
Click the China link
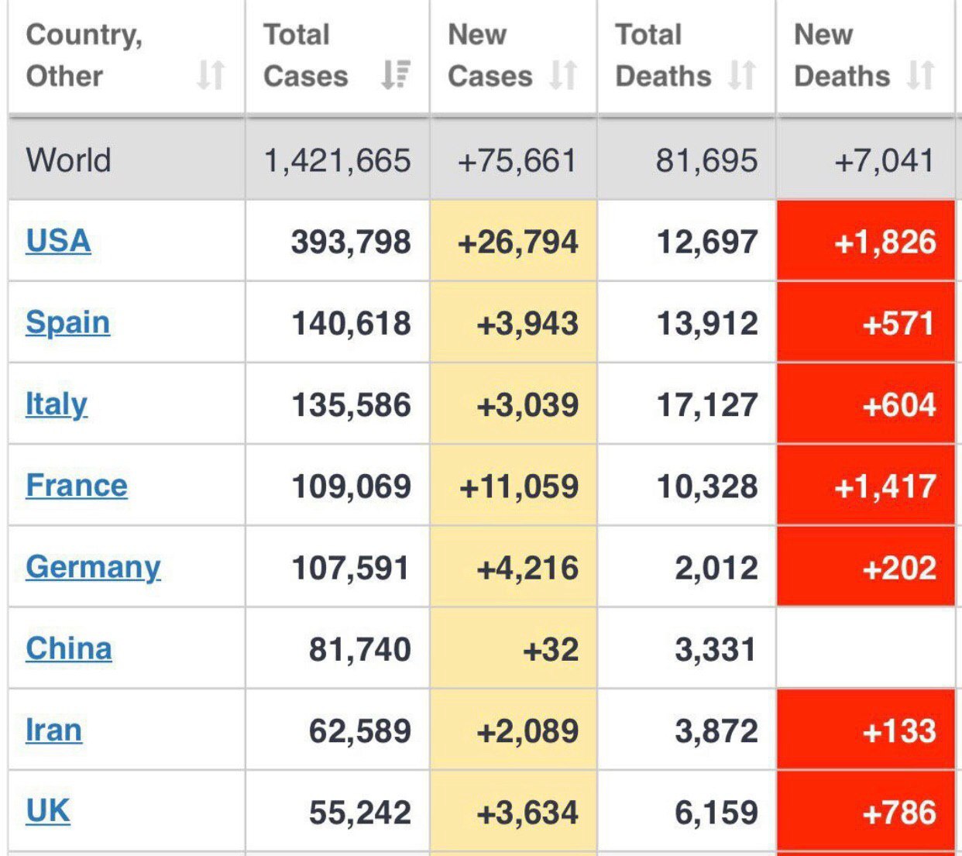coord(68,648)
